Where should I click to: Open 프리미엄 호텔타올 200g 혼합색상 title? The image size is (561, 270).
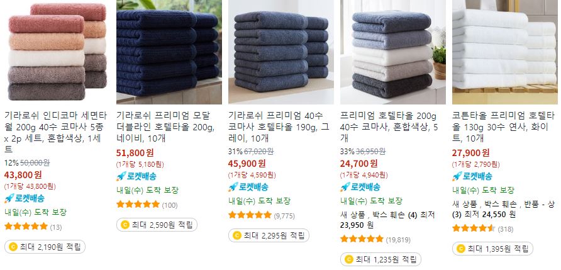(389, 127)
